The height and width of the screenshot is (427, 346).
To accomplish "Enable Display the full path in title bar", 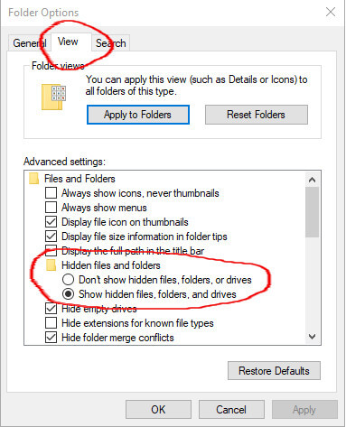I will [x=51, y=251].
